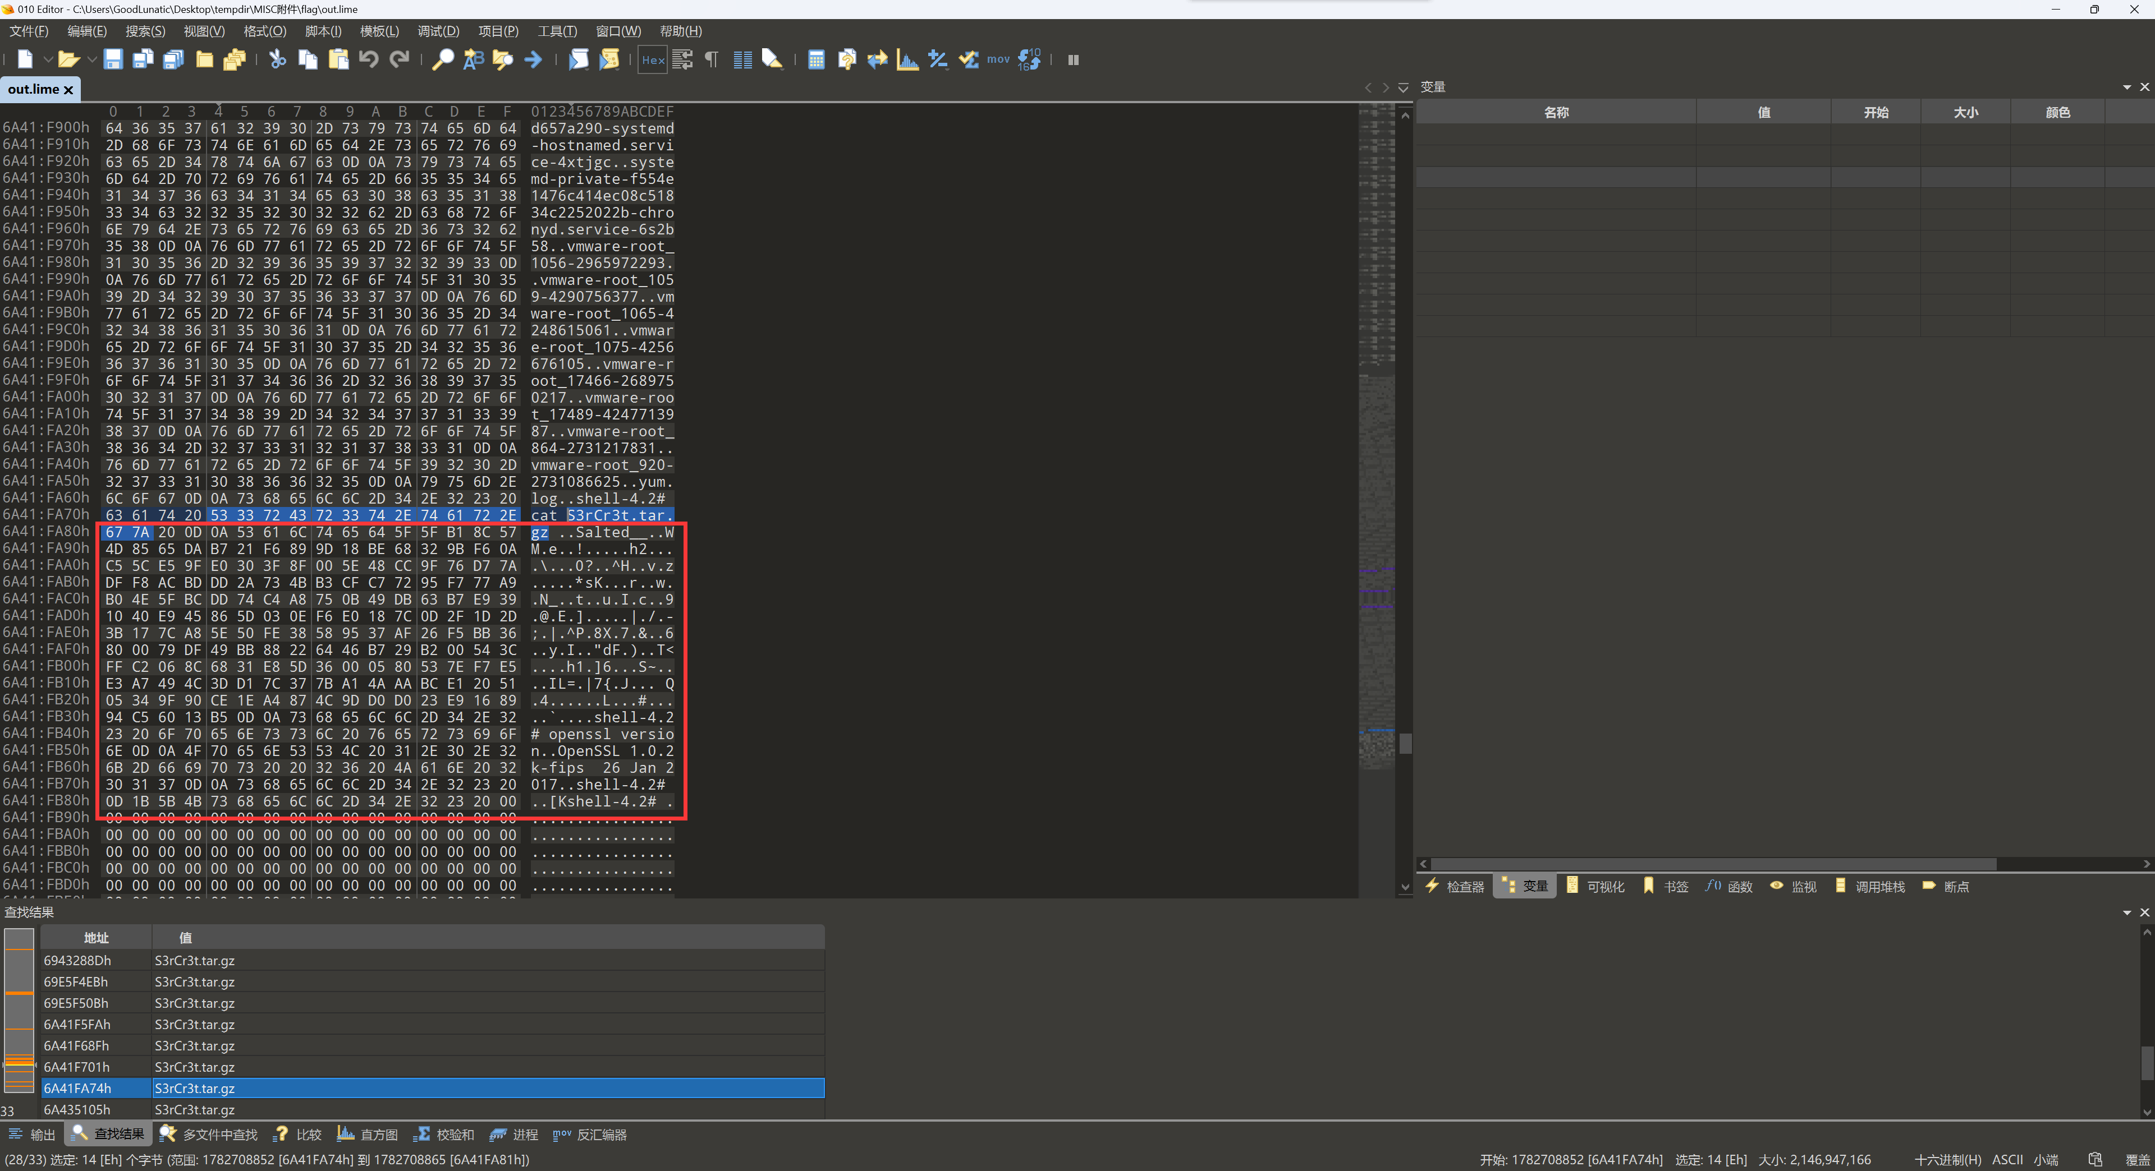Click the Redo arrow icon
This screenshot has height=1171, width=2155.
(x=400, y=59)
